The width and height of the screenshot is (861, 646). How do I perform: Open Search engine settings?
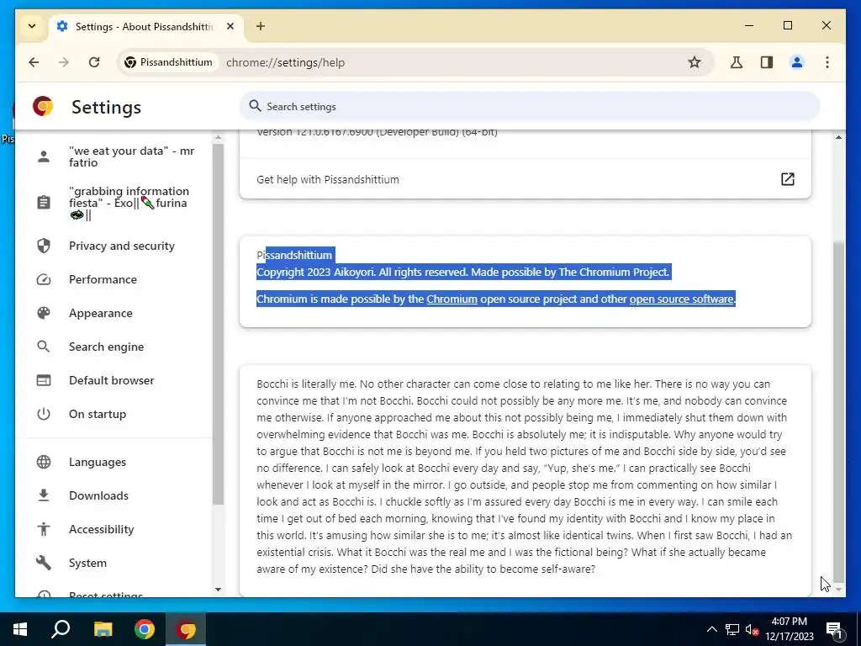115,347
